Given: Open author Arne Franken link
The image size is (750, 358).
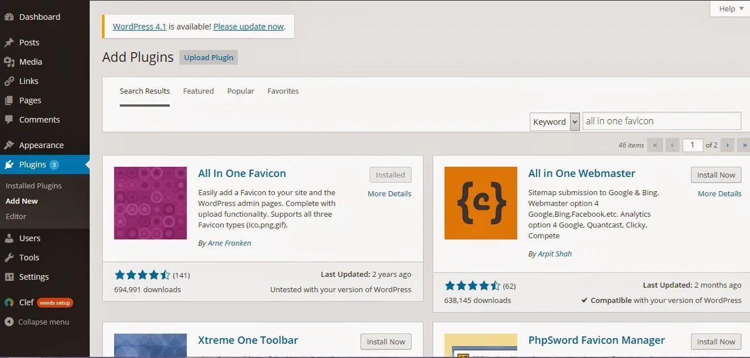Looking at the screenshot, I should coord(229,243).
